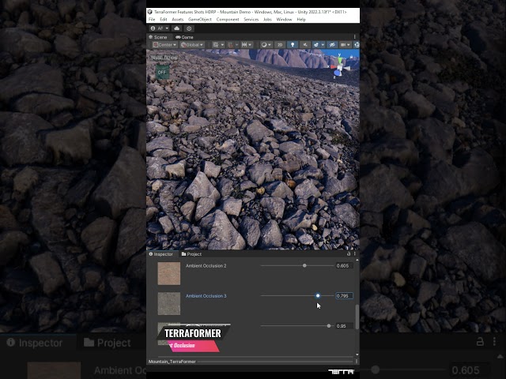This screenshot has height=379, width=506.
Task: Open the Center pivot mode dropdown
Action: click(164, 45)
